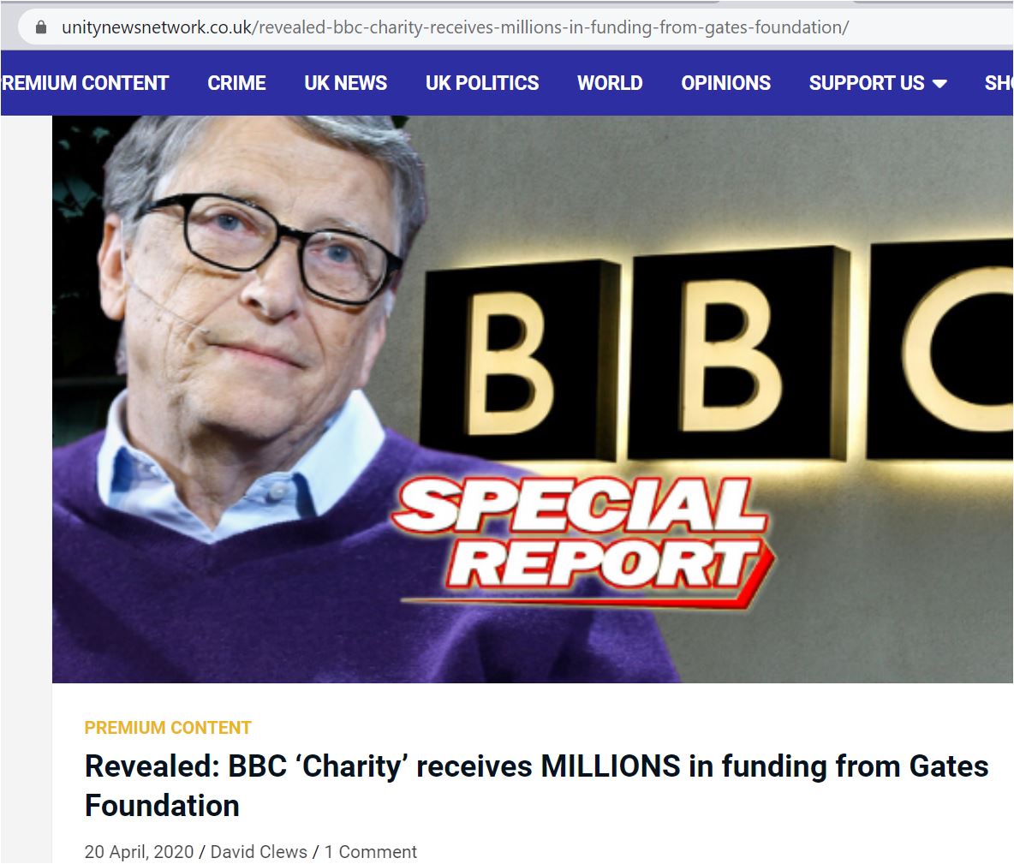Click the partially visible Shop nav item
The image size is (1014, 864).
click(x=999, y=83)
